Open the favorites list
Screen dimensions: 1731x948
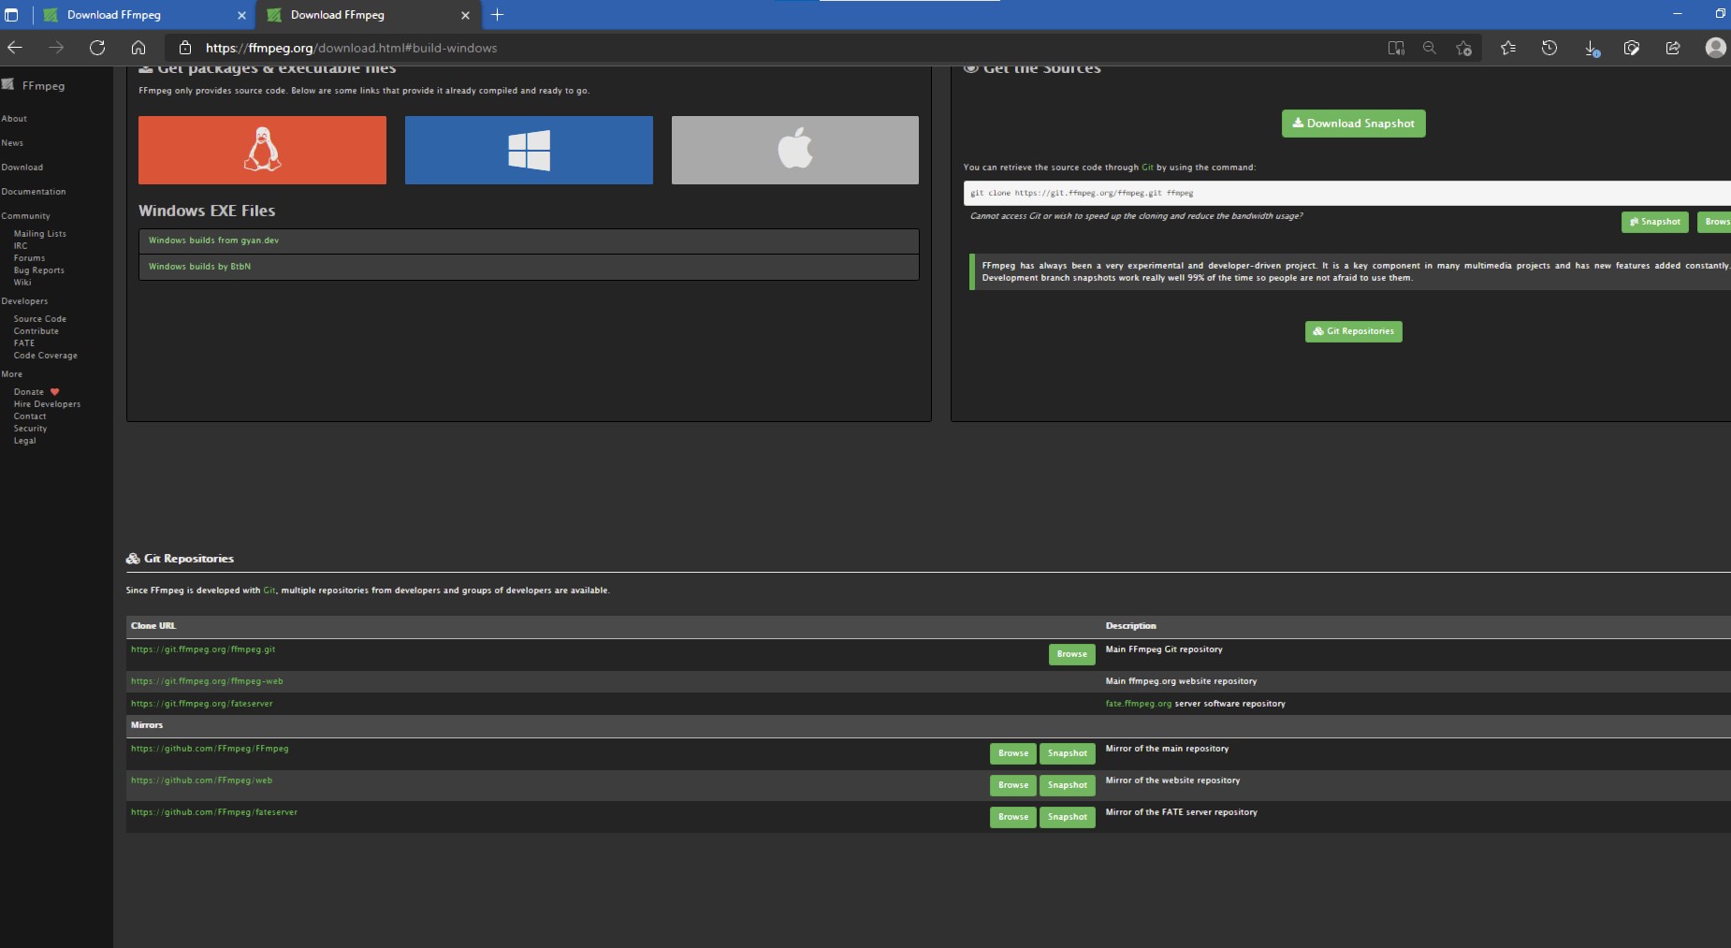1508,48
